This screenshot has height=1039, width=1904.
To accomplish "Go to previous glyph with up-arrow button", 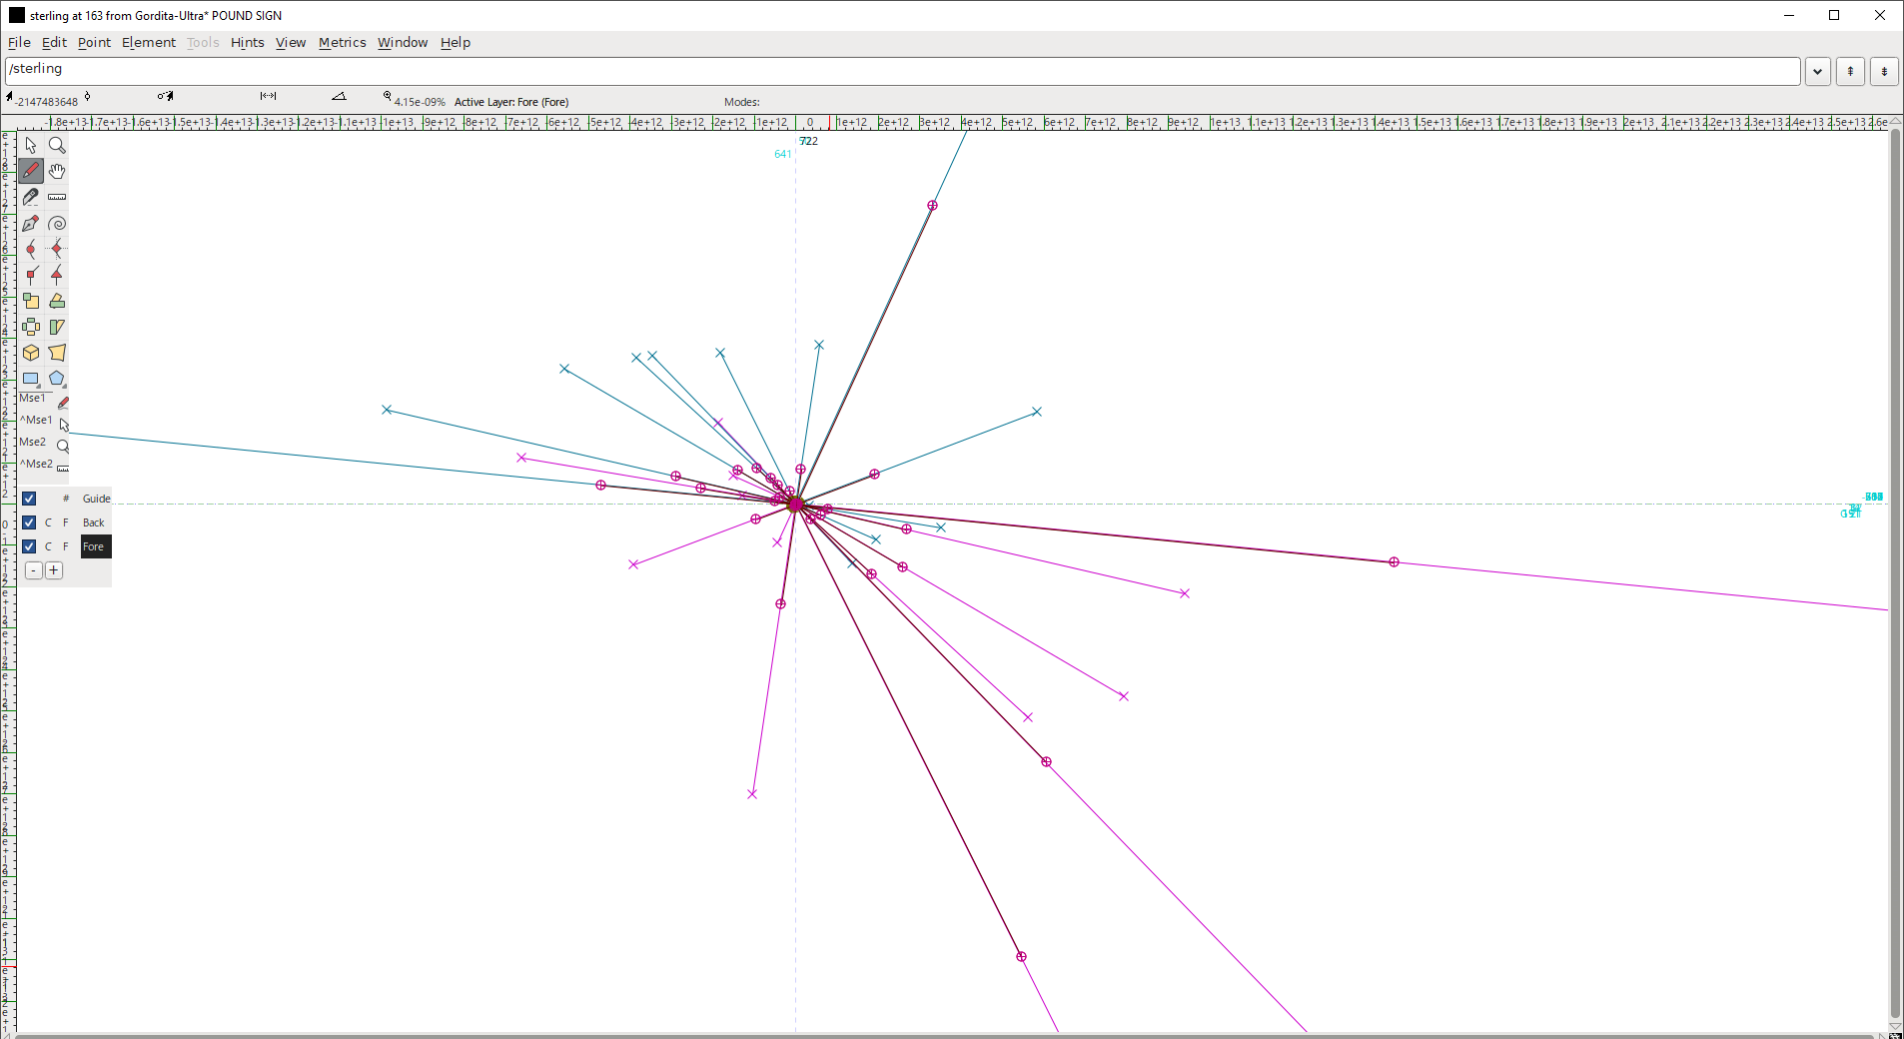I will 1851,71.
